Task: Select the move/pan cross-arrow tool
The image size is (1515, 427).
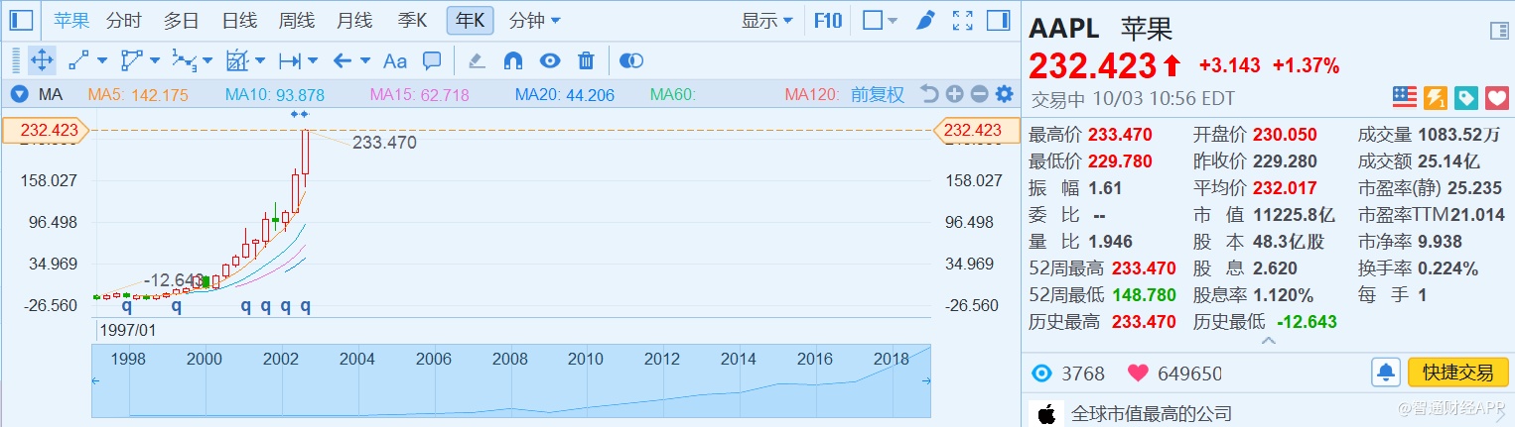Action: click(42, 60)
